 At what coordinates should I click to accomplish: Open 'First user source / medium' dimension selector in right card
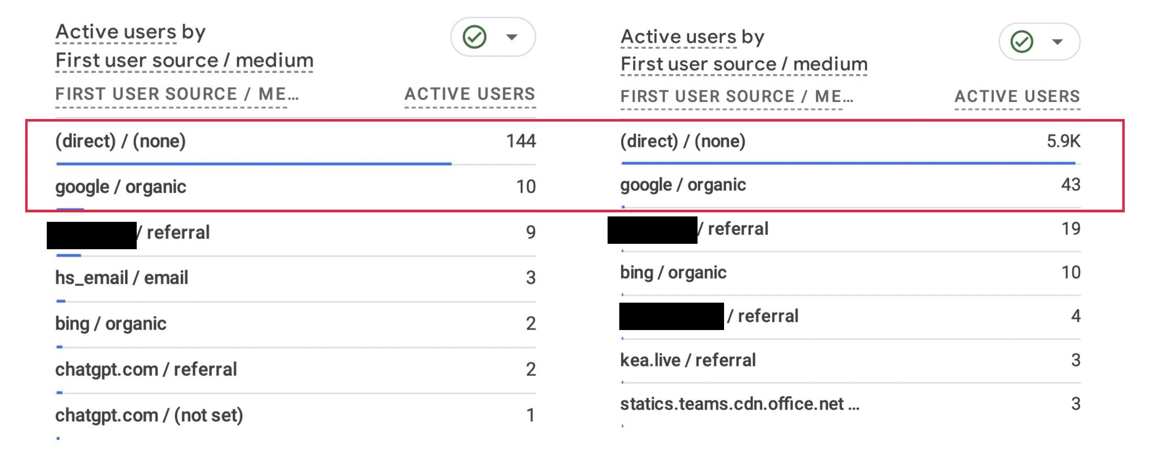[744, 64]
